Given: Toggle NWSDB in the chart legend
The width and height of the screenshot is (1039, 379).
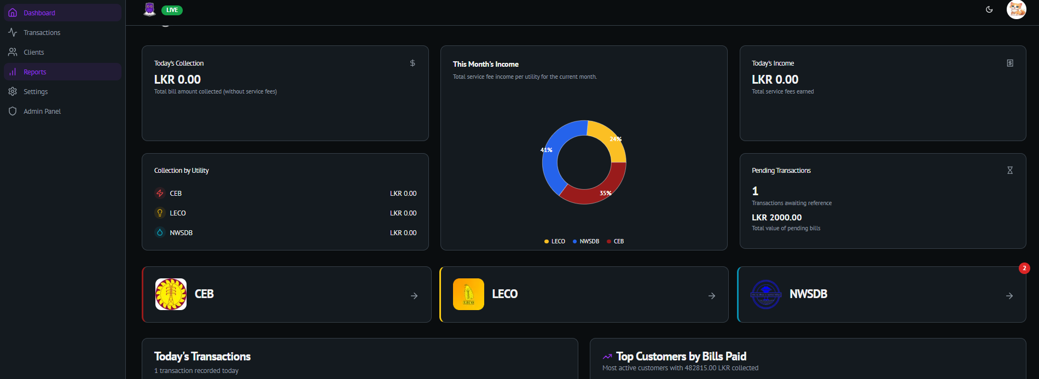Looking at the screenshot, I should click(586, 241).
